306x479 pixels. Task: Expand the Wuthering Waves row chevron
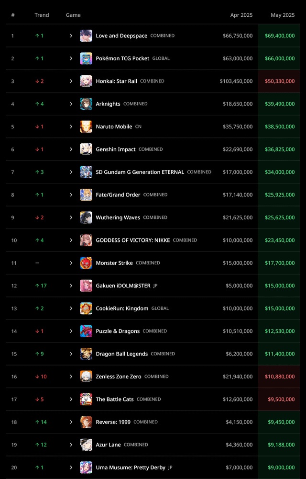coord(71,217)
